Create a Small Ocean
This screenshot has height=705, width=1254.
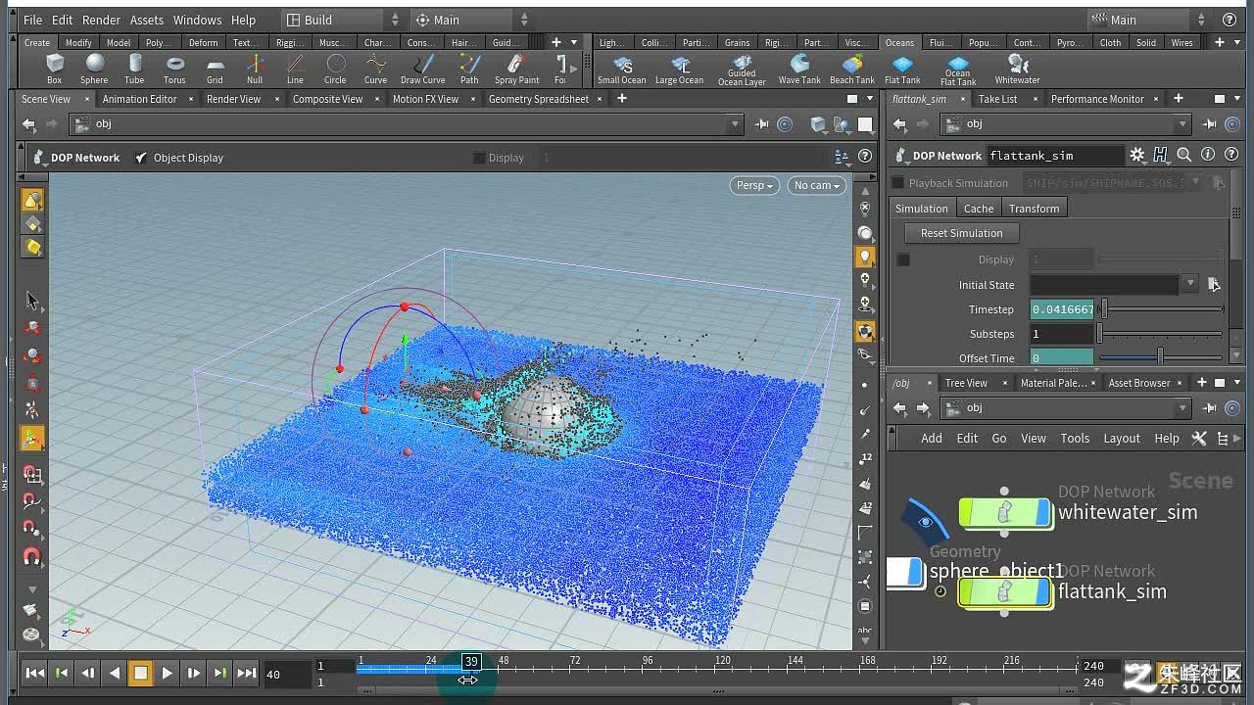[622, 69]
